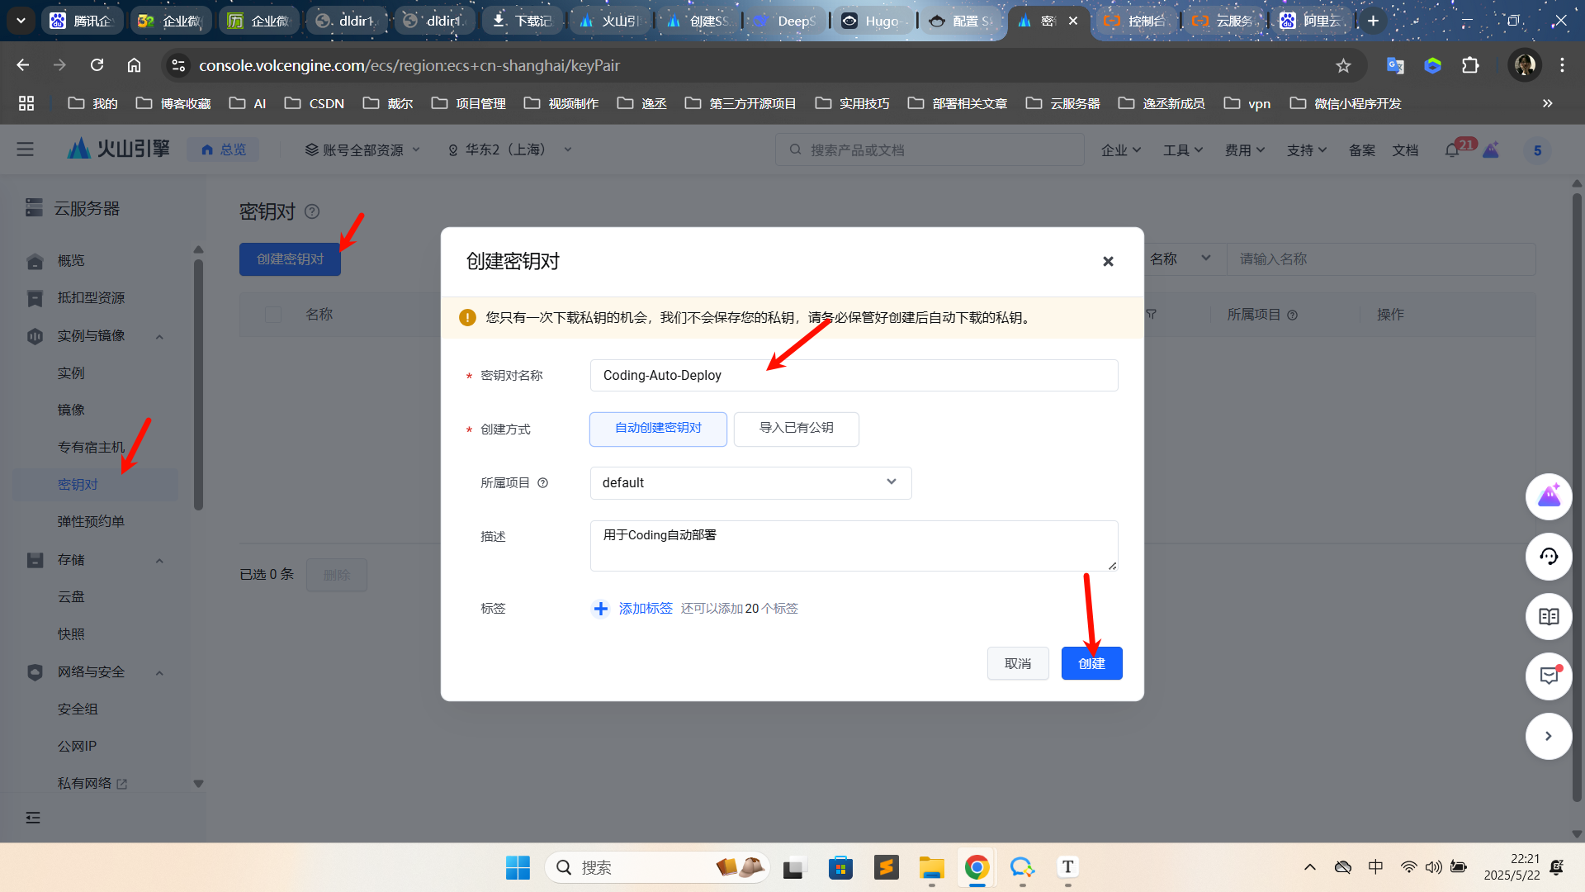
Task: Click the help icon beside 所属项目 label
Action: click(542, 483)
